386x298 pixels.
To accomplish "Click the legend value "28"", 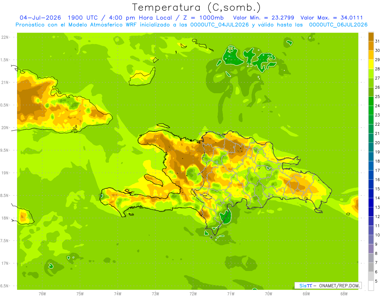I will tap(378, 69).
